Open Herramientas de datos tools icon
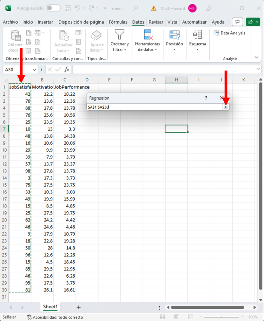The width and height of the screenshot is (264, 321). 147,35
